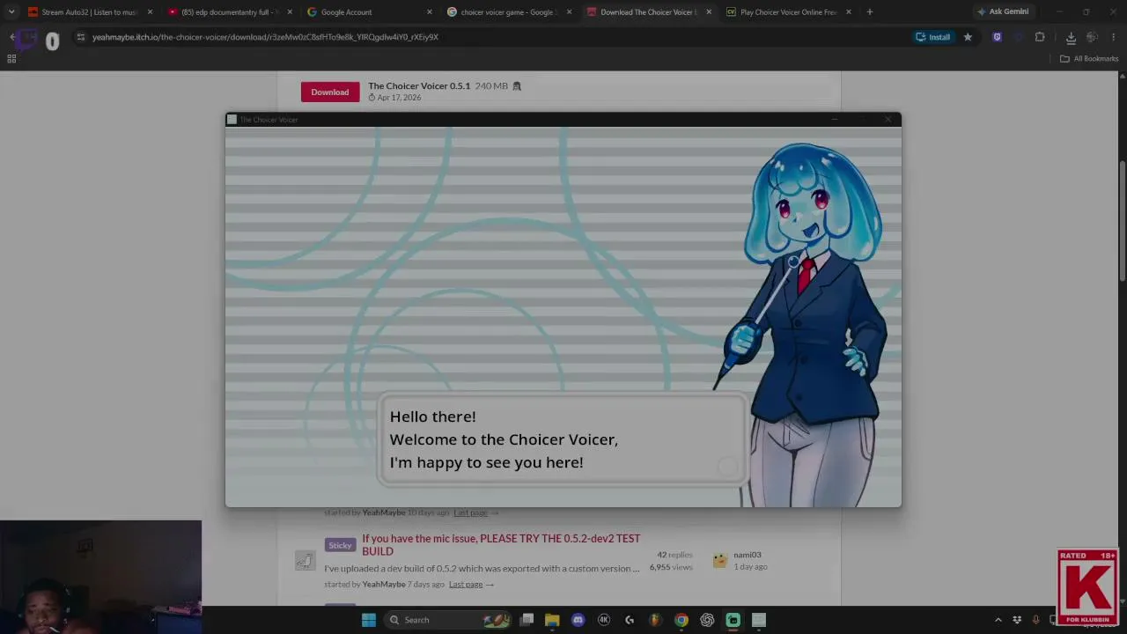Viewport: 1127px width, 634px height.
Task: Open the 'If you have the mic issue' topic
Action: [501, 545]
